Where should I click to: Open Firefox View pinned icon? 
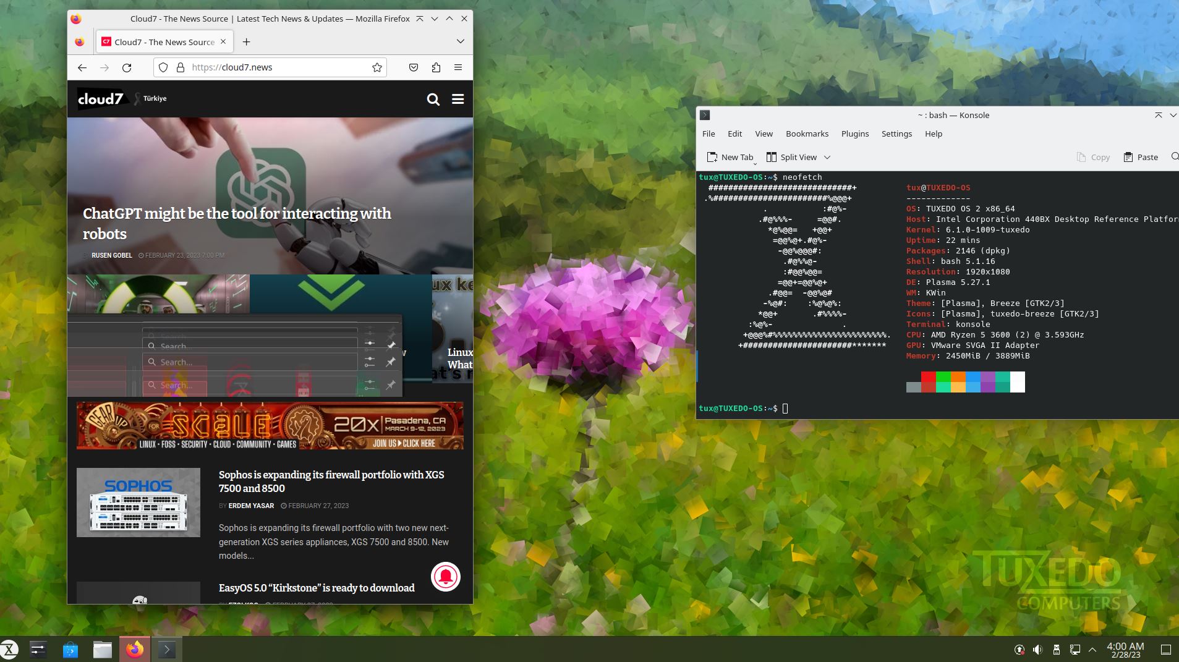click(80, 41)
